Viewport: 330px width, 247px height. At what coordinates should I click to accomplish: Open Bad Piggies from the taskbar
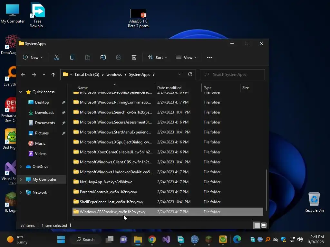223,239
